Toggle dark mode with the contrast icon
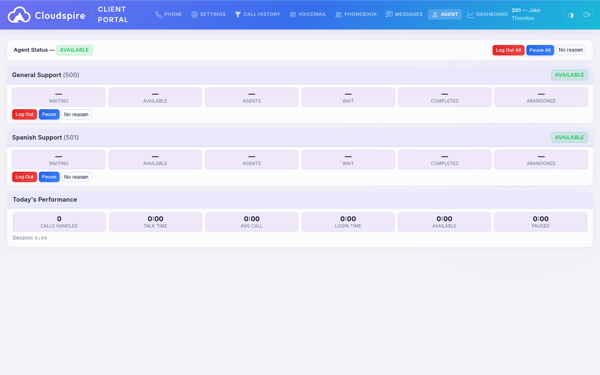The height and width of the screenshot is (375, 600). click(571, 15)
